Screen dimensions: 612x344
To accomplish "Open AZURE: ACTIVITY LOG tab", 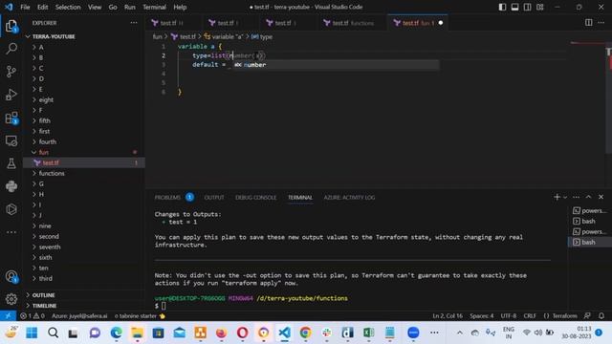I will [349, 198].
